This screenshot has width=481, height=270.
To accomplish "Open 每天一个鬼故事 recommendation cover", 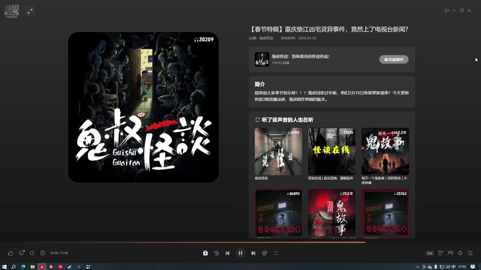I will [x=385, y=151].
